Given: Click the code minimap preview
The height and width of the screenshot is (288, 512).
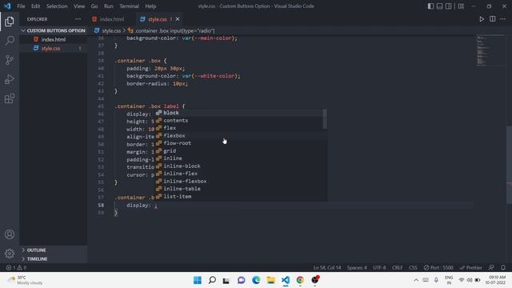Looking at the screenshot, I should (490, 50).
